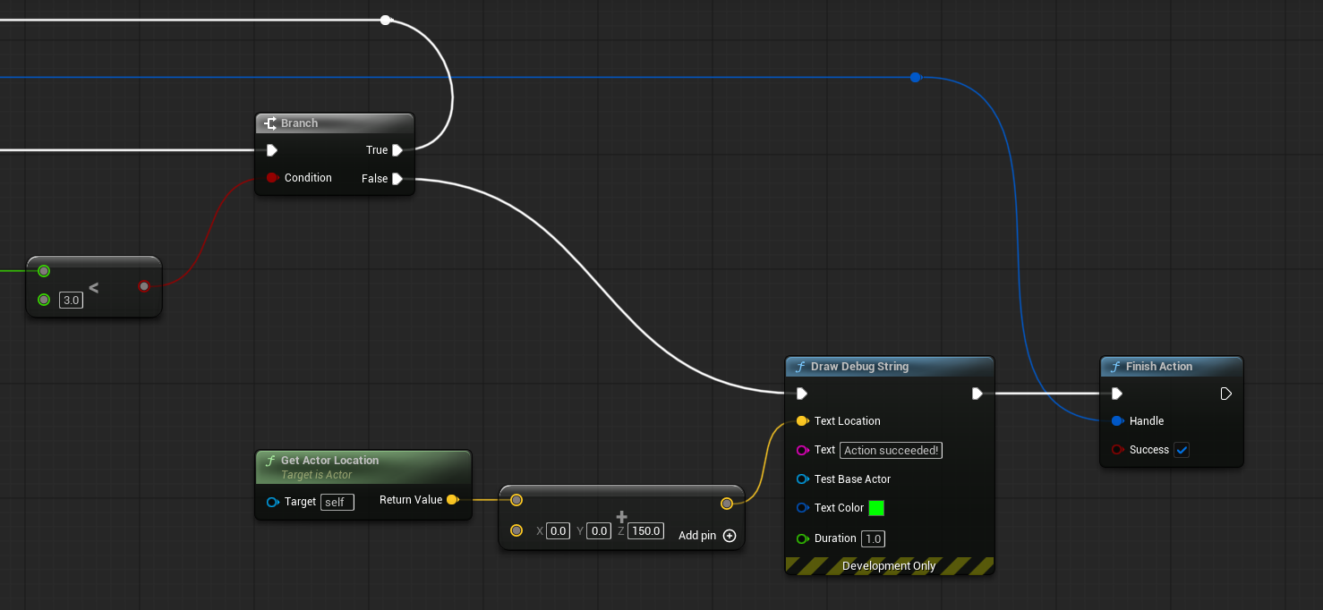
Task: Click the white execution reroute node
Action: (386, 20)
